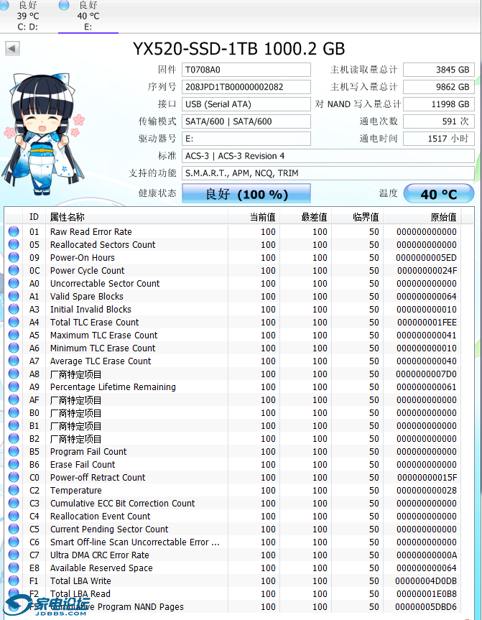
Task: Click the 40 °C temperature button
Action: [x=438, y=194]
